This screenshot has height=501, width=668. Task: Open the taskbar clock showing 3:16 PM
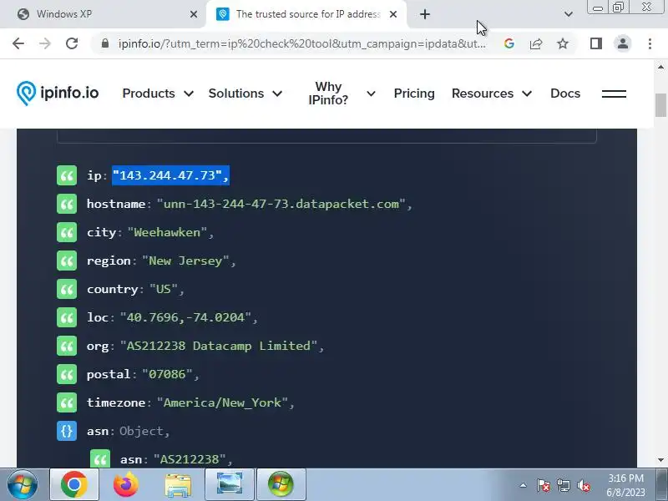pos(625,485)
